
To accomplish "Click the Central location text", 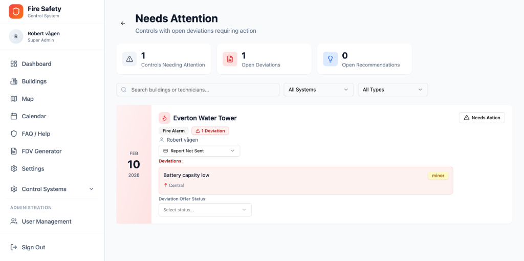I will point(177,185).
